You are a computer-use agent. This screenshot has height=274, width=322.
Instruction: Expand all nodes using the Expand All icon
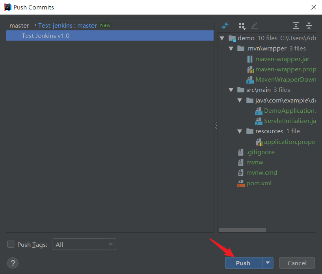[x=296, y=26]
